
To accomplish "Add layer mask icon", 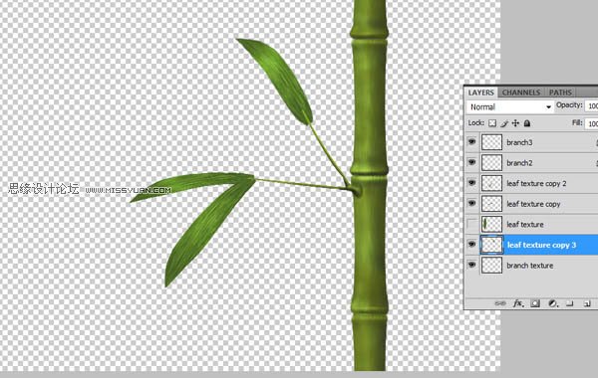I will tap(535, 303).
